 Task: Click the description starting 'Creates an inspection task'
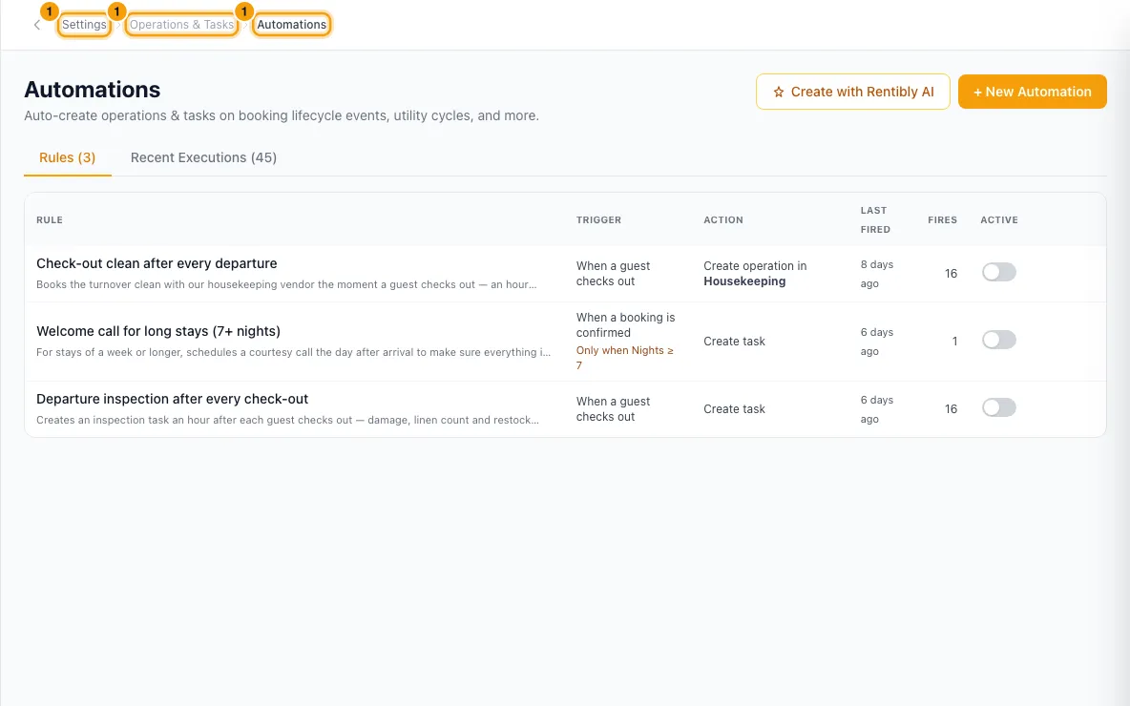pyautogui.click(x=287, y=420)
